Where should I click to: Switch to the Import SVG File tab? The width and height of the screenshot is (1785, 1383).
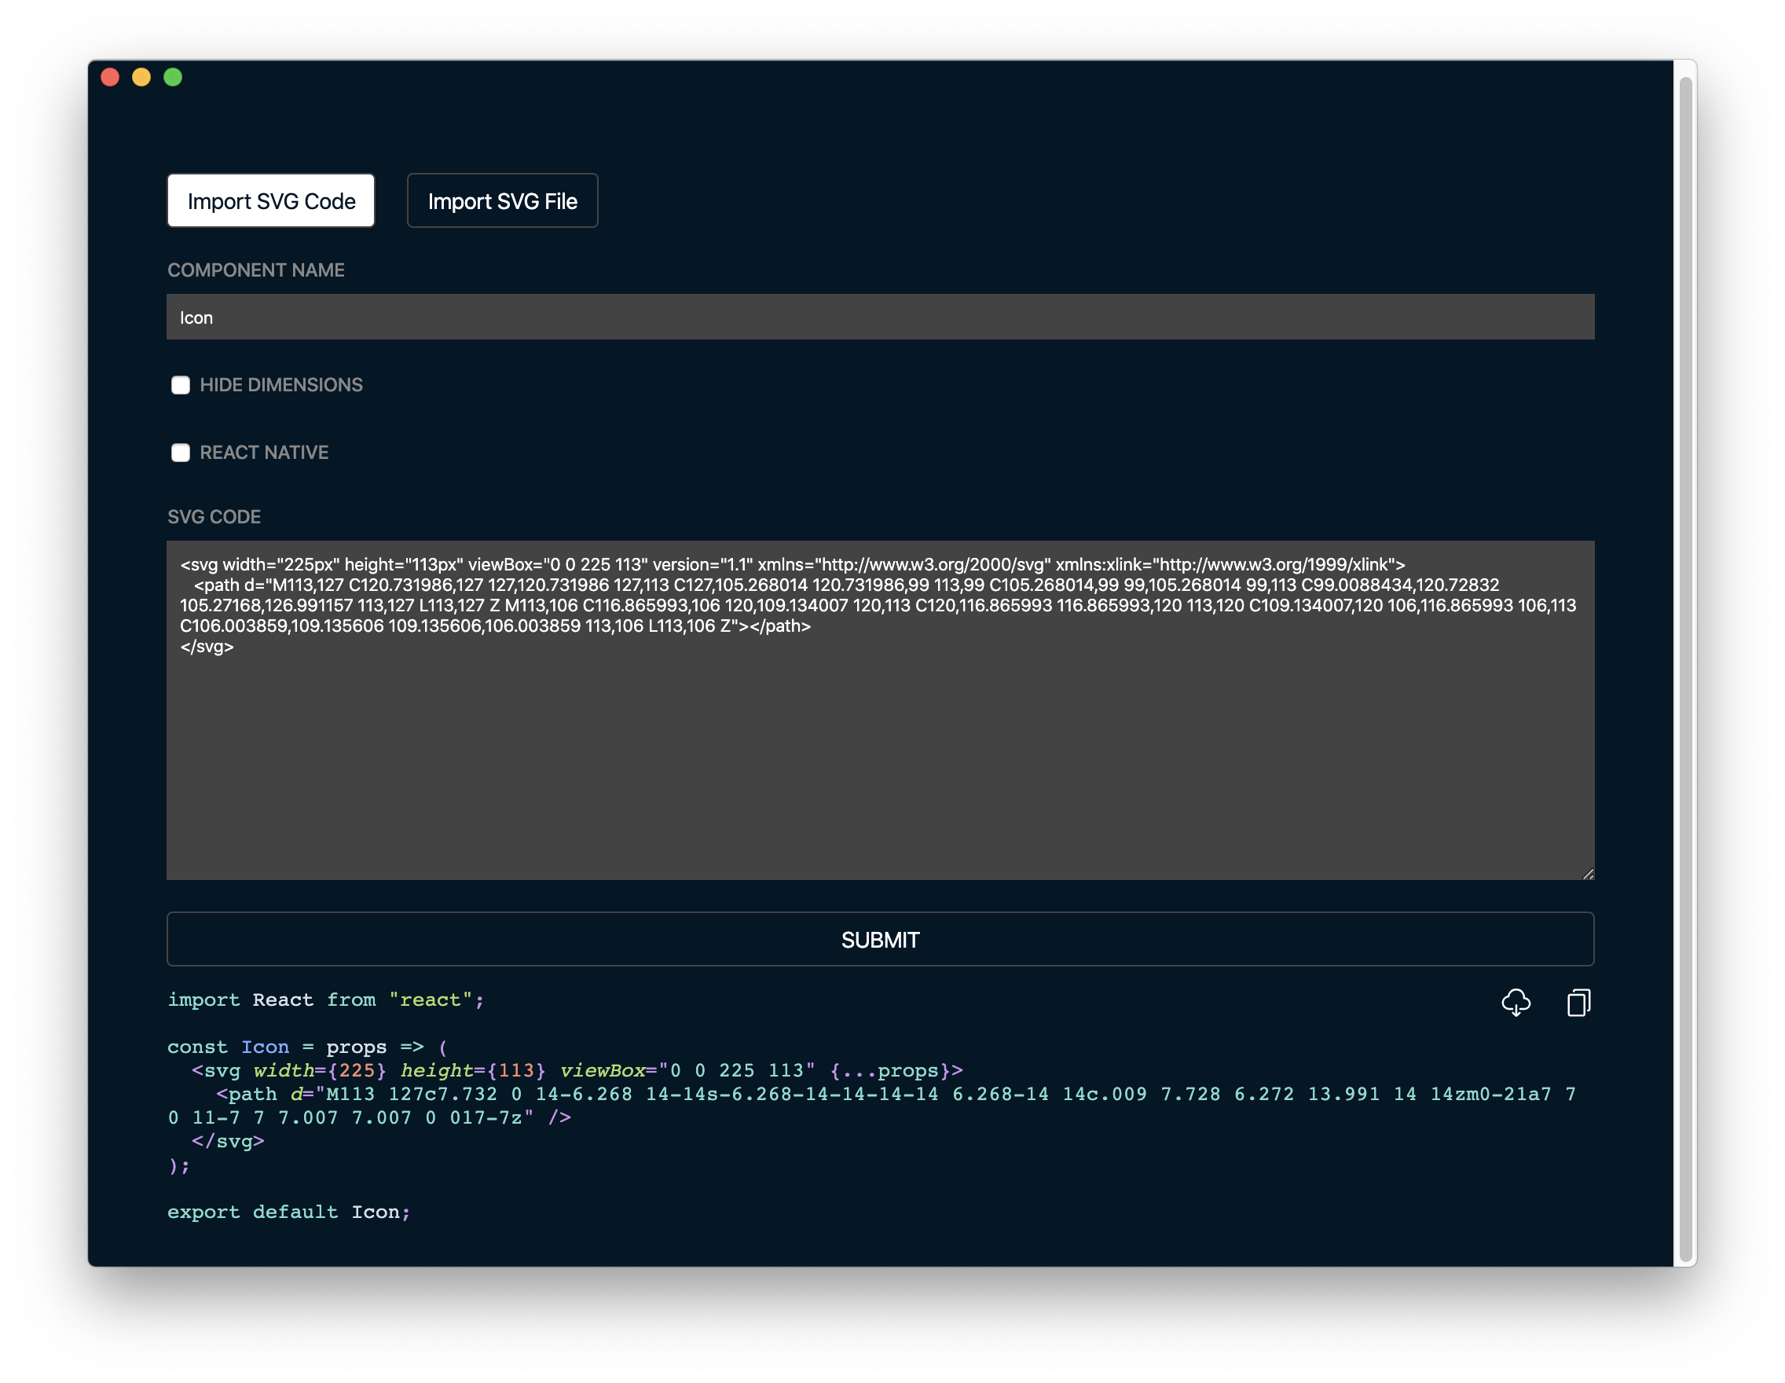[502, 200]
